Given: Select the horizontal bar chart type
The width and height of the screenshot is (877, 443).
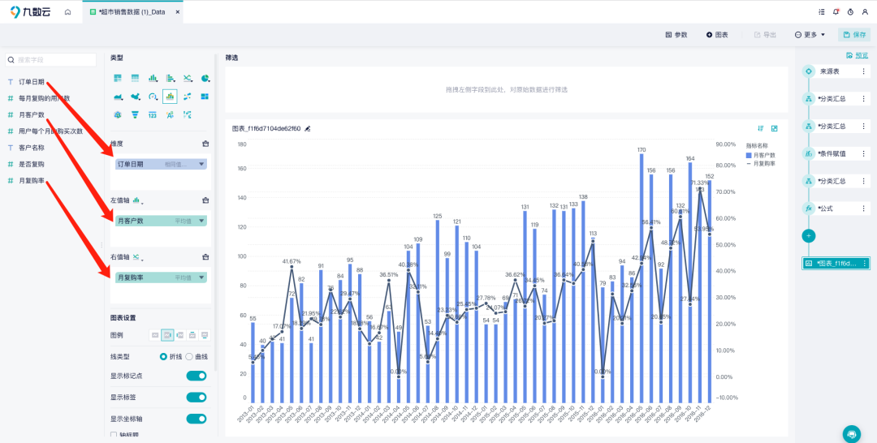Looking at the screenshot, I should click(x=170, y=78).
